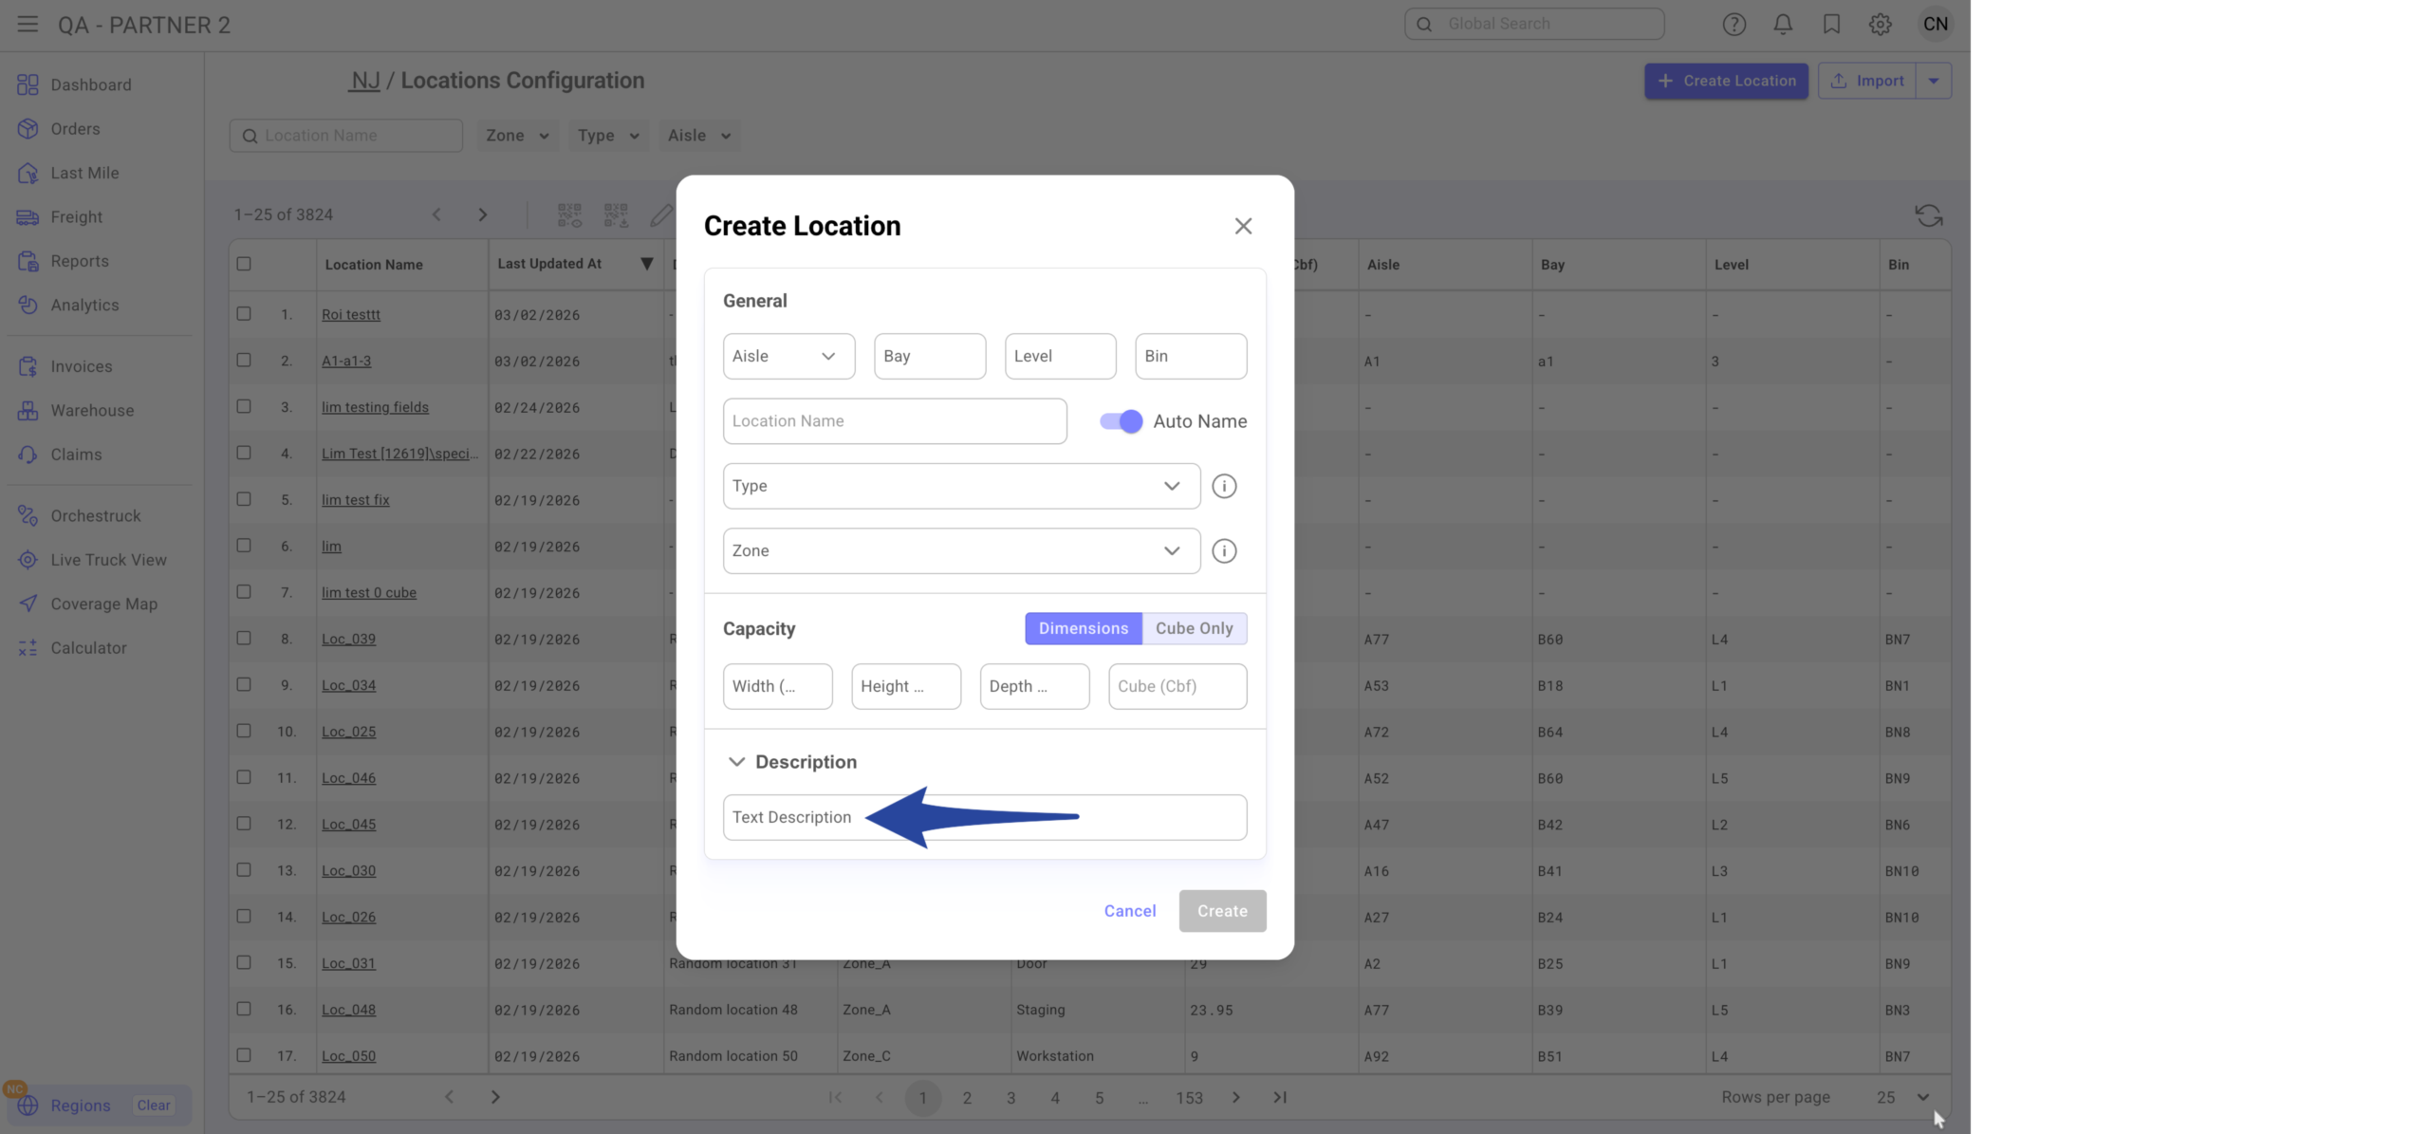This screenshot has width=2429, height=1134.
Task: Click the Text Description input field
Action: tap(1158, 817)
